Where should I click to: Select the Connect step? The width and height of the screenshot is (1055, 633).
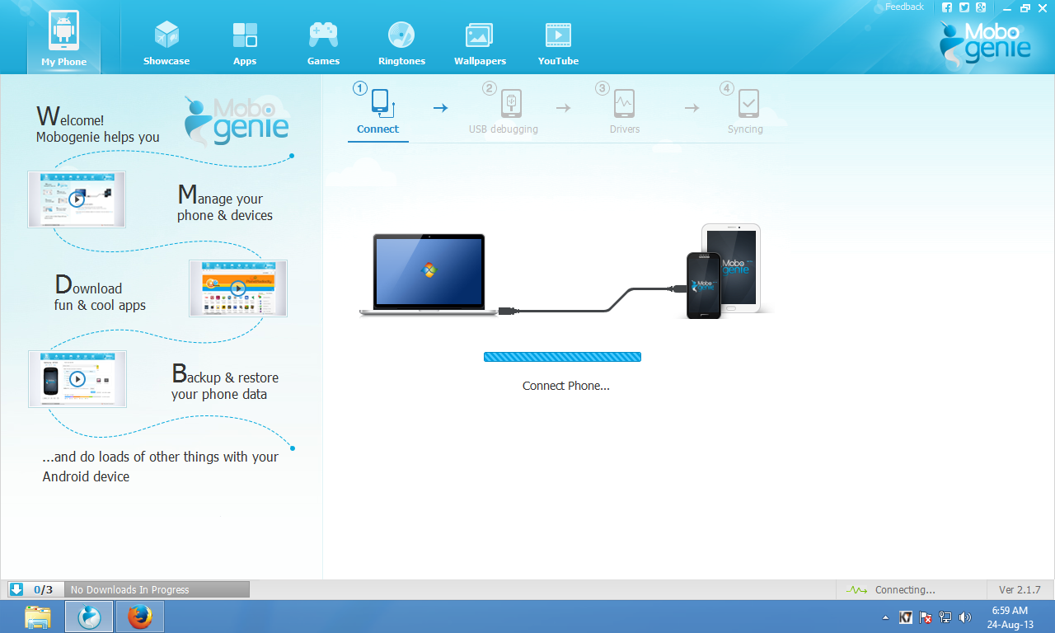pos(378,111)
